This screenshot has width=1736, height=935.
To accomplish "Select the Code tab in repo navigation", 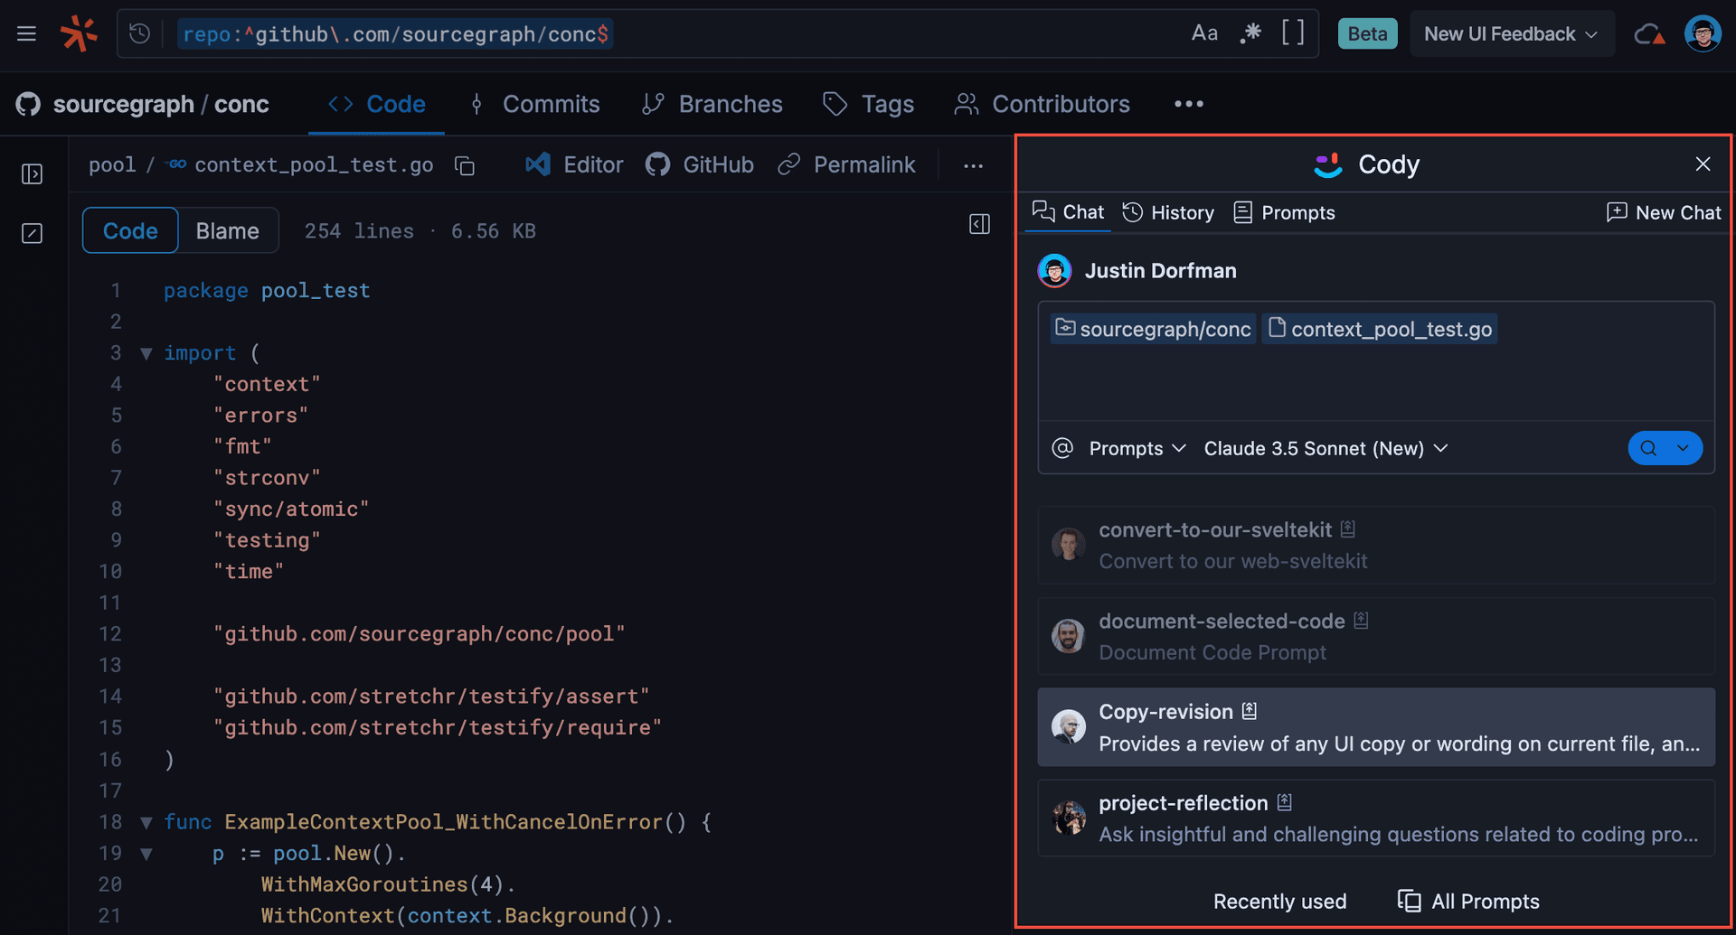I will pos(376,104).
